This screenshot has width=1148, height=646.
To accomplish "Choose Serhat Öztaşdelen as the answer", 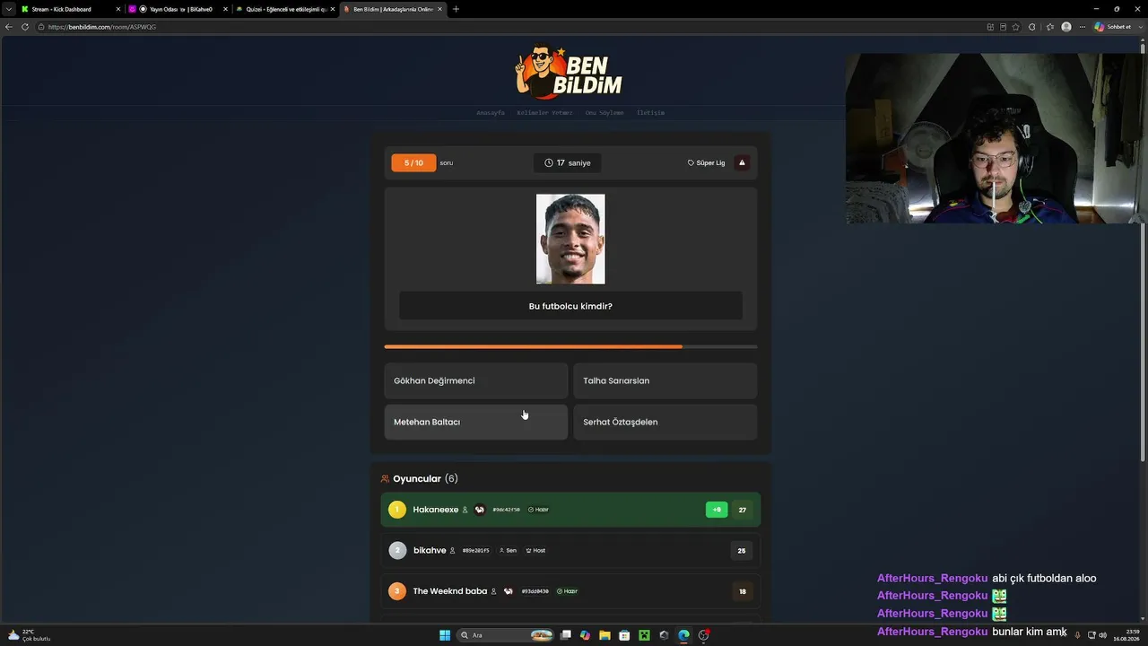I will point(665,422).
